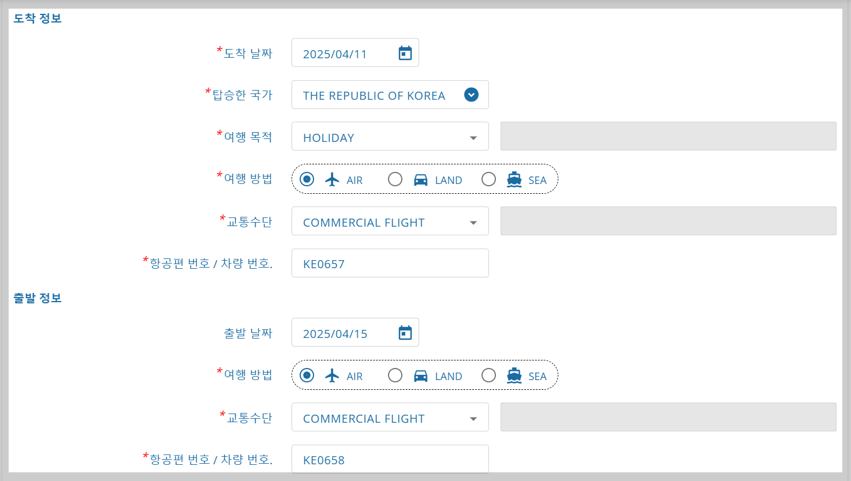Click the car icon beside LAND in arrival section

point(421,179)
